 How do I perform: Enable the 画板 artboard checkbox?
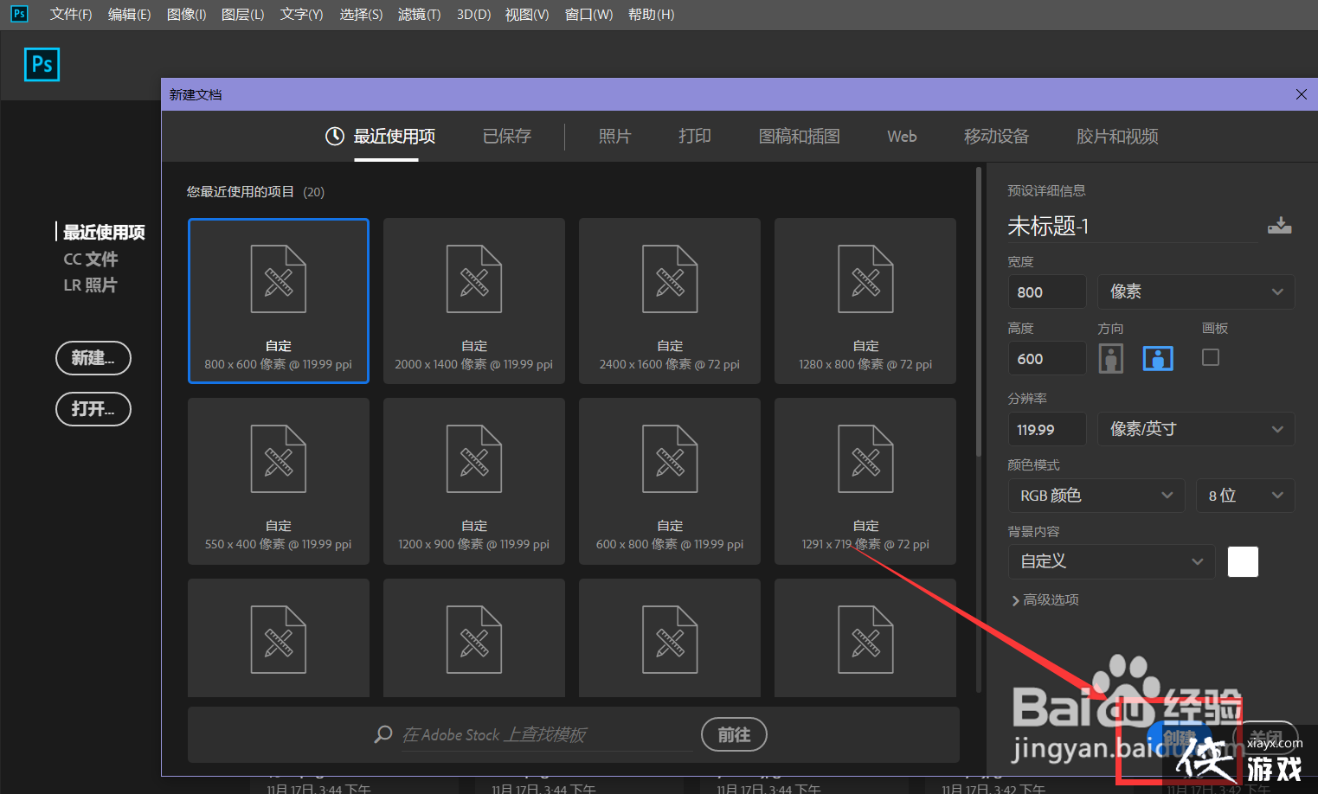click(1211, 357)
